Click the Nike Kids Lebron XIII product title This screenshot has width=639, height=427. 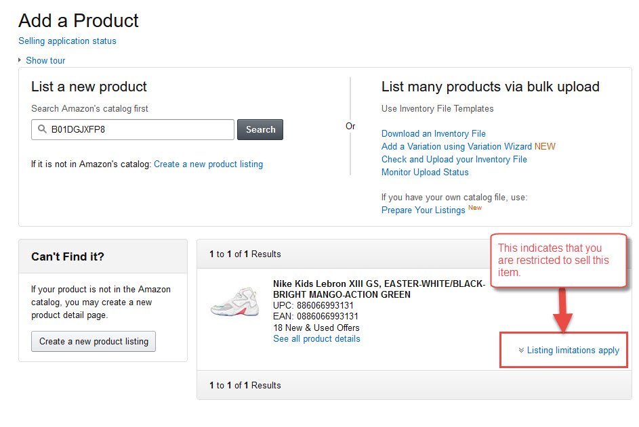(379, 289)
